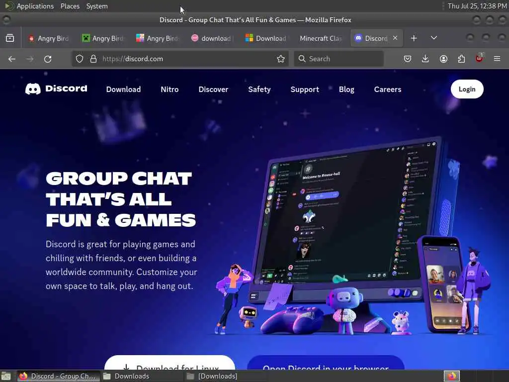Reload the page with the refresh icon
The width and height of the screenshot is (509, 382).
pos(48,59)
